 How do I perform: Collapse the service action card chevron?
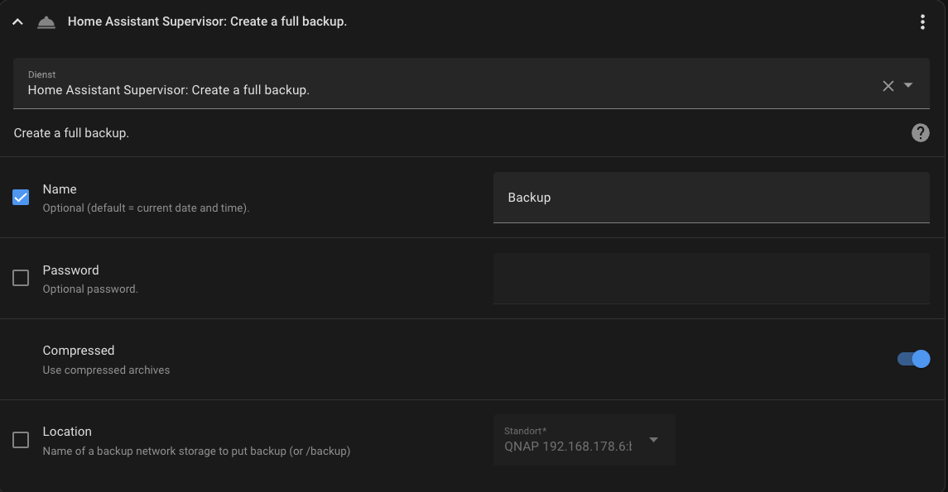[x=17, y=22]
